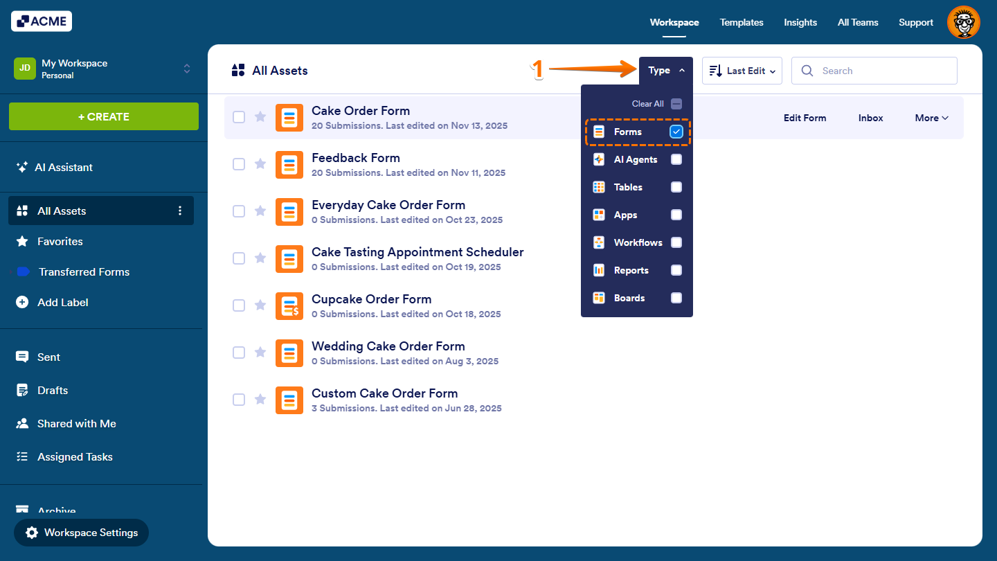This screenshot has height=561, width=997.
Task: Open the Custom Cake Order Form link
Action: tap(384, 393)
